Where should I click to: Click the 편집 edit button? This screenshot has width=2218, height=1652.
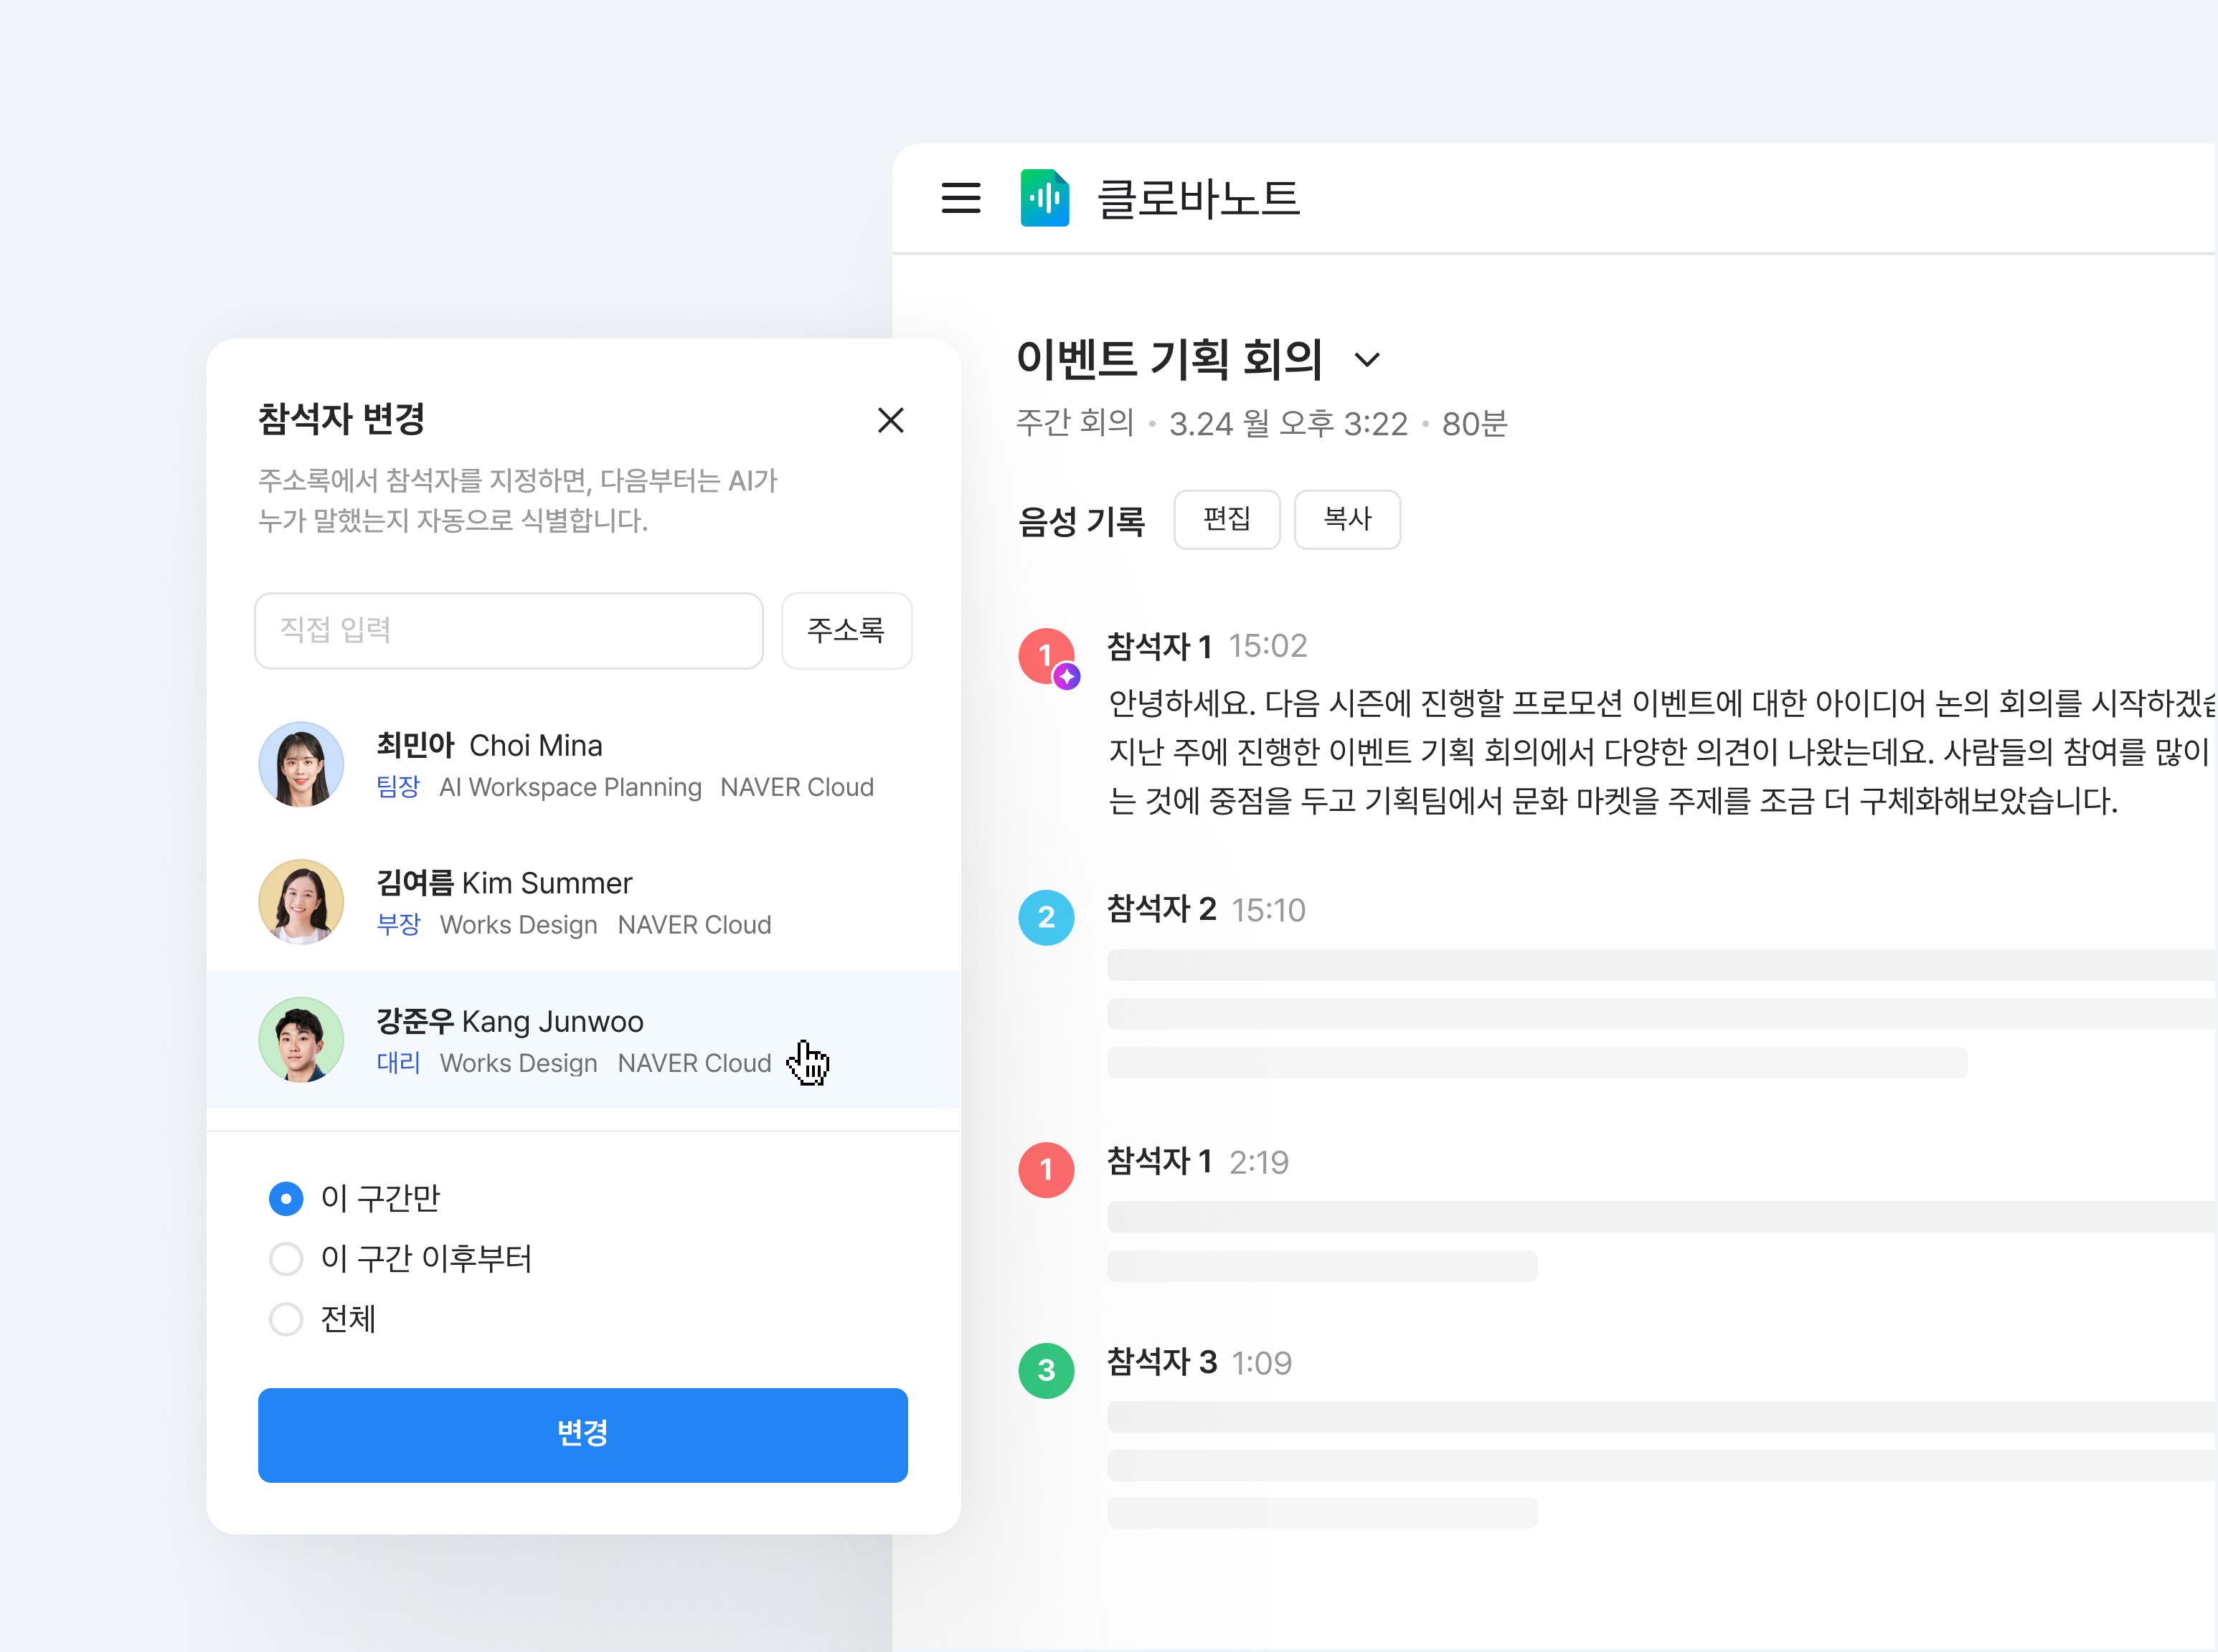click(1227, 519)
